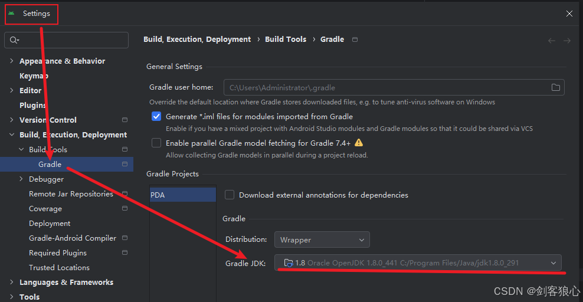The width and height of the screenshot is (583, 302).
Task: Click the Android Studio logo in title bar
Action: point(12,14)
